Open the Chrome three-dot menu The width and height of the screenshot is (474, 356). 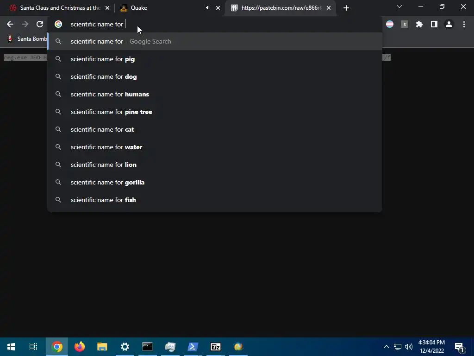point(464,24)
